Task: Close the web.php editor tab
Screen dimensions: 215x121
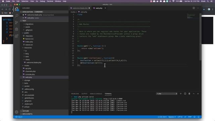Action: pos(105,8)
